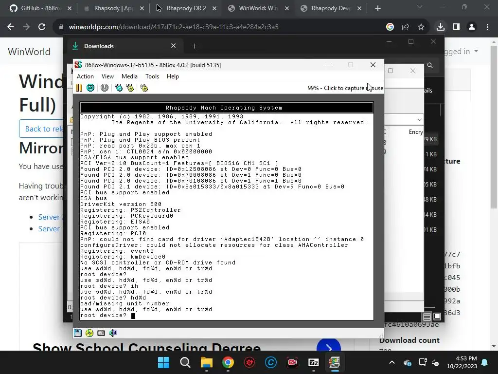This screenshot has height=374, width=498.
Task: Click the WinWorld page vertical scrollbar
Action: (x=494, y=127)
